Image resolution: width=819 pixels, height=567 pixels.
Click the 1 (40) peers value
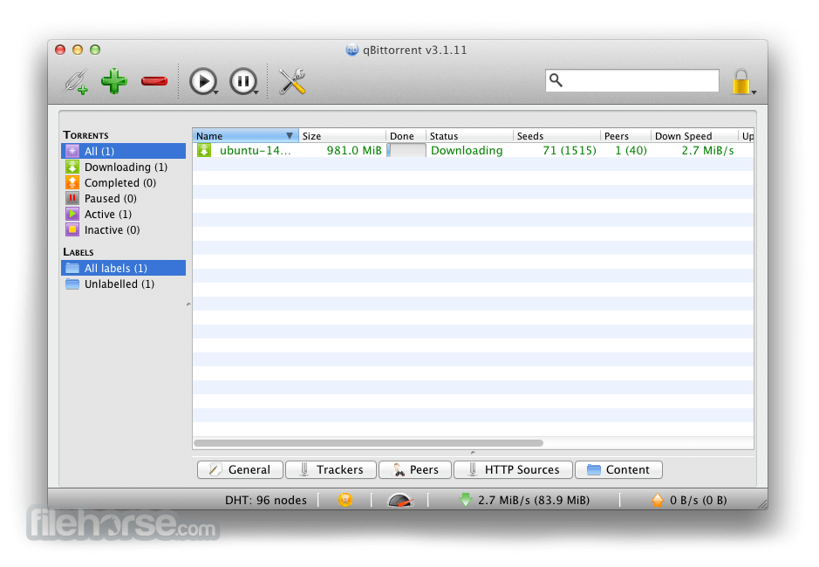tap(631, 151)
